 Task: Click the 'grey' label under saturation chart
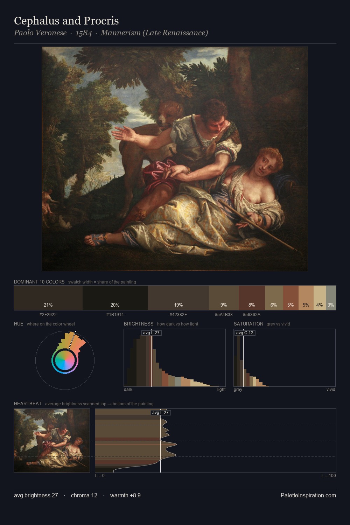coord(238,390)
